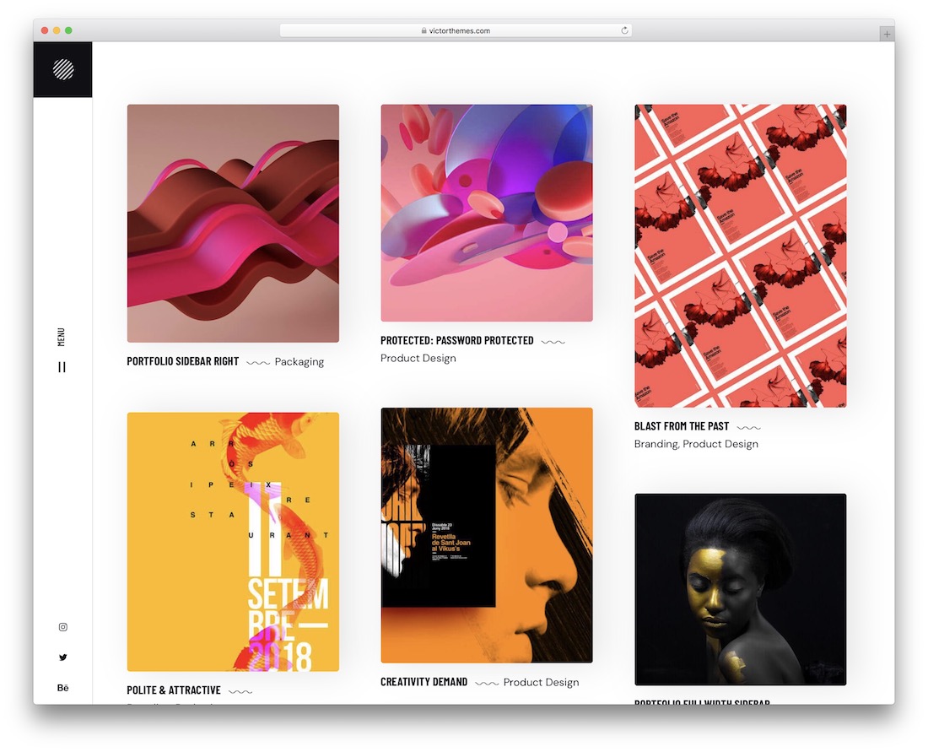This screenshot has width=928, height=752.
Task: Open the pink wavy ribbons thumbnail
Action: (233, 223)
